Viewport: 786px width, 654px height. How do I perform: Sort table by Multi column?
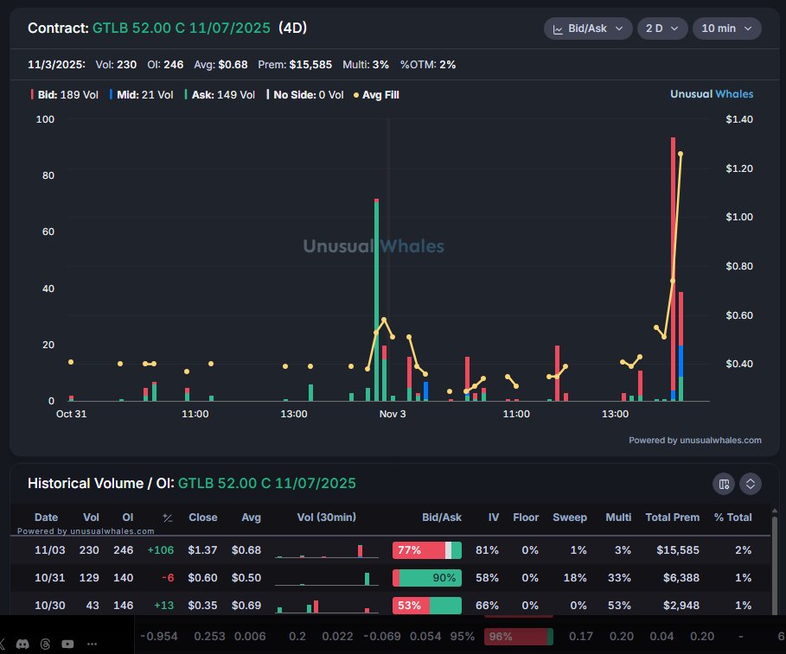[x=618, y=517]
